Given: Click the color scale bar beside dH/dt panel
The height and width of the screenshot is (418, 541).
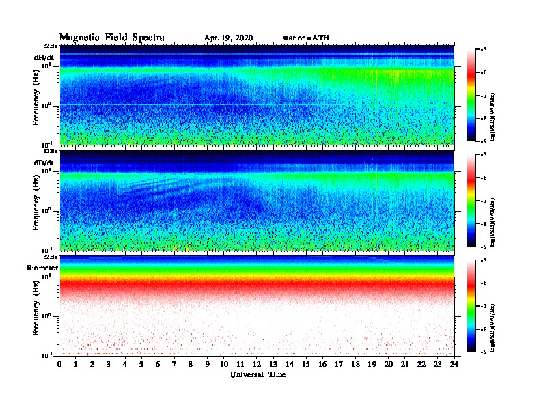Looking at the screenshot, I should [x=471, y=96].
